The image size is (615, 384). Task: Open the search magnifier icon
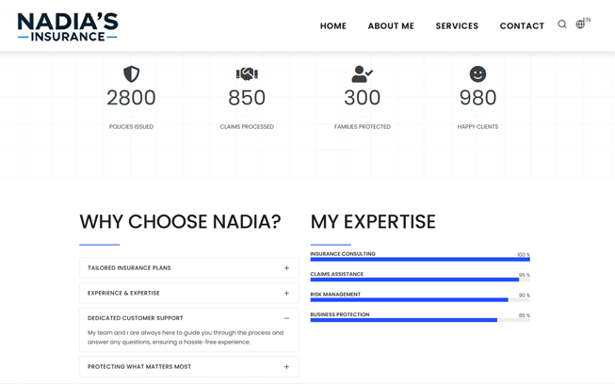coord(562,24)
